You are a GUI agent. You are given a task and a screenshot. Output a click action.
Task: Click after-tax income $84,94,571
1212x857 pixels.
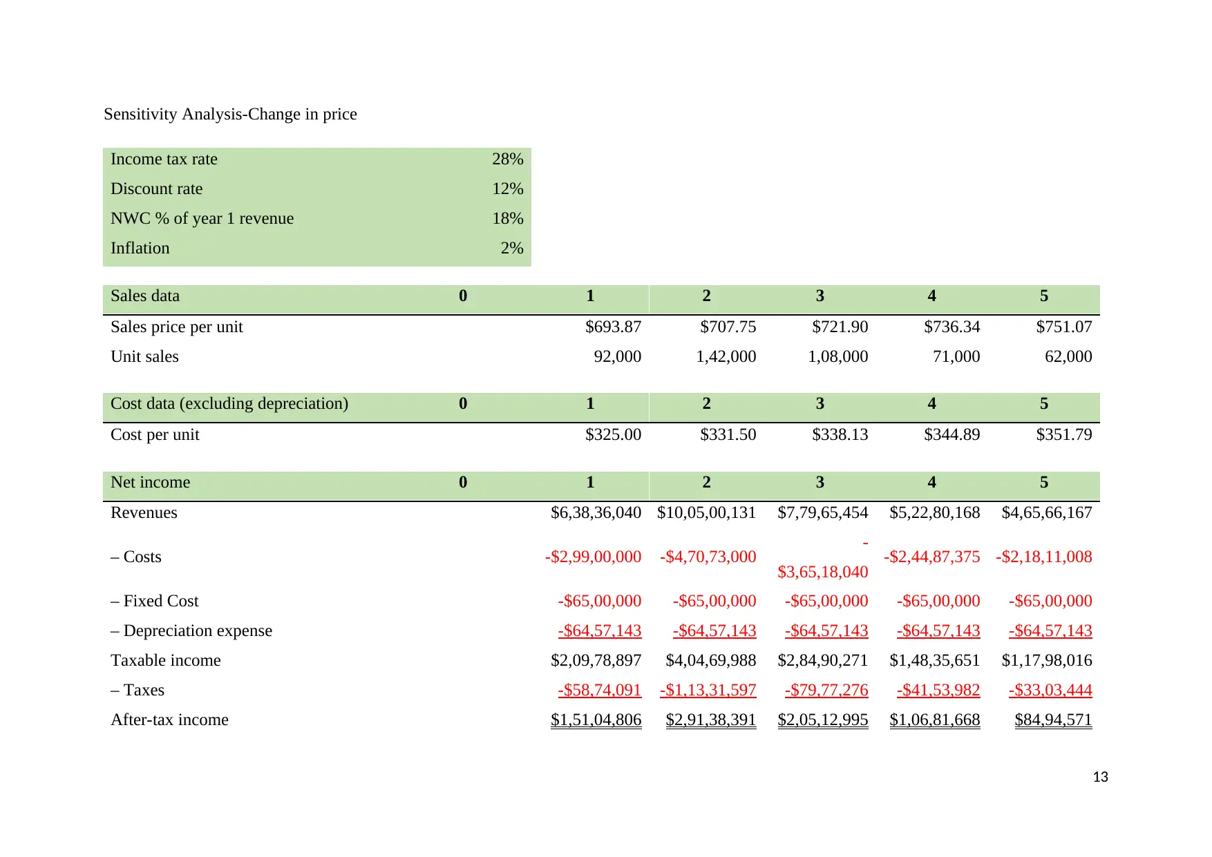1053,720
